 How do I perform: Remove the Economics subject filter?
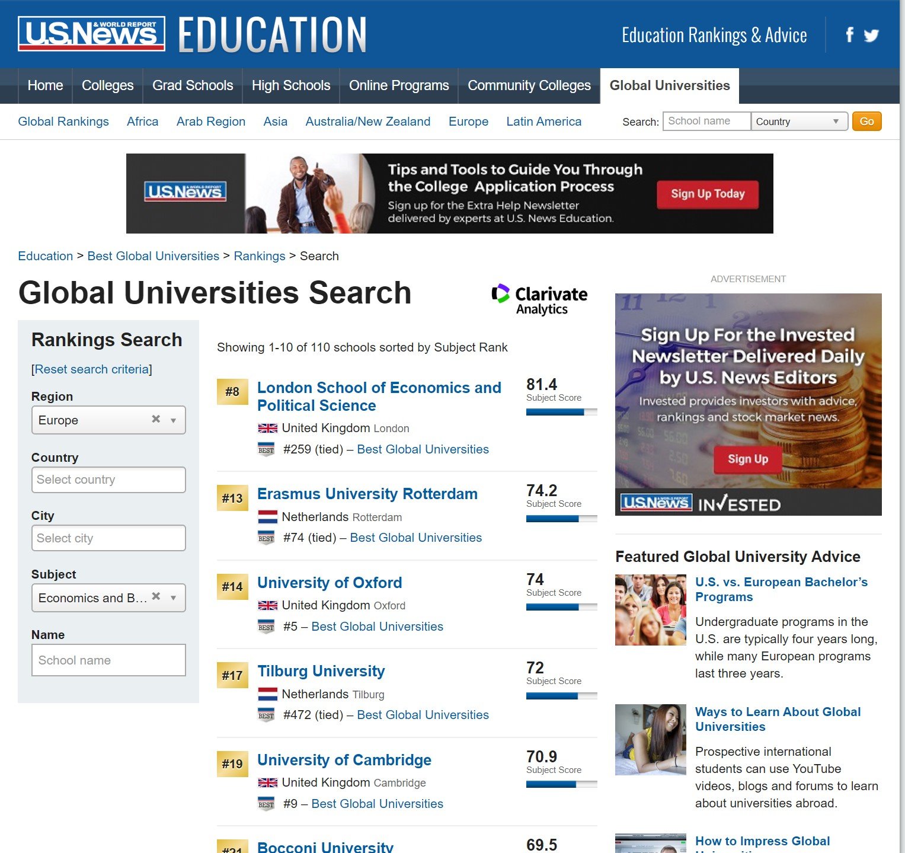[x=156, y=596]
